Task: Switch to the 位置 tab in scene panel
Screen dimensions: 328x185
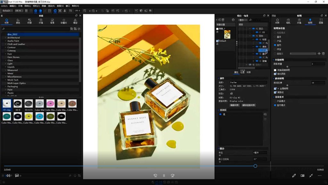Action: (x=242, y=72)
